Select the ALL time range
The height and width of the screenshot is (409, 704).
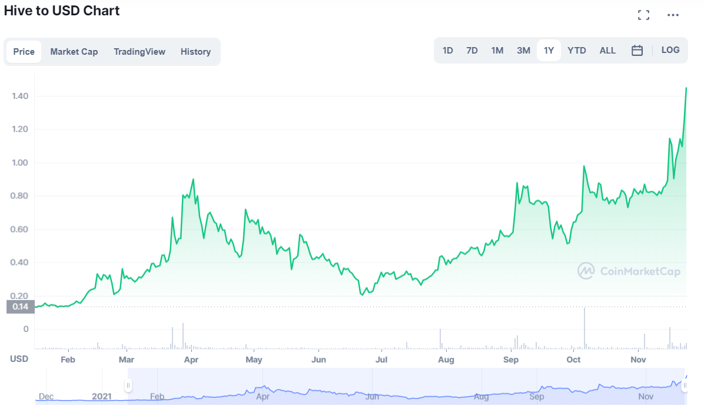click(x=607, y=50)
